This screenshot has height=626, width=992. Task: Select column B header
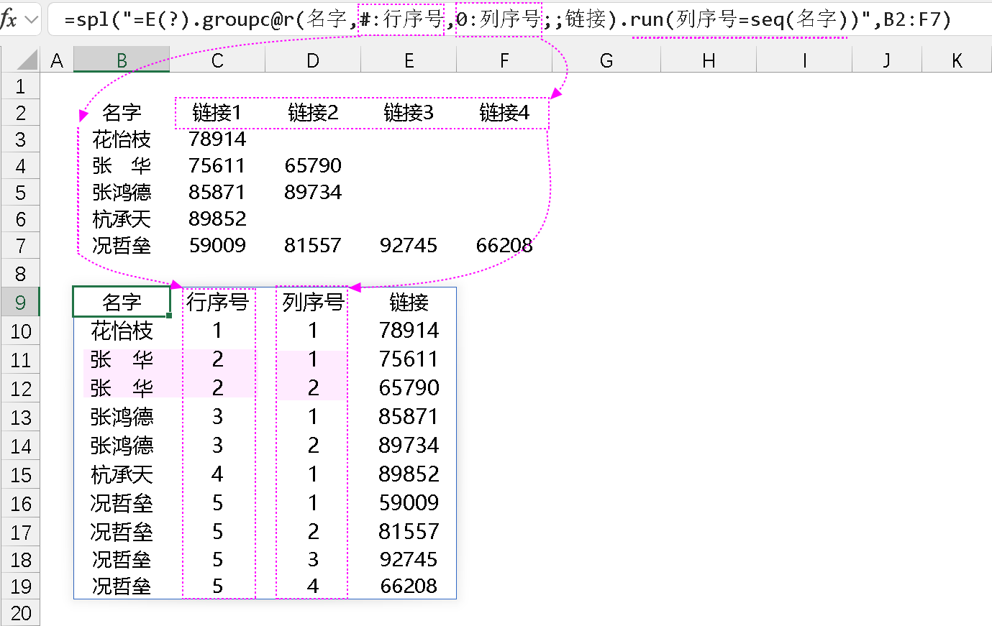coord(122,61)
